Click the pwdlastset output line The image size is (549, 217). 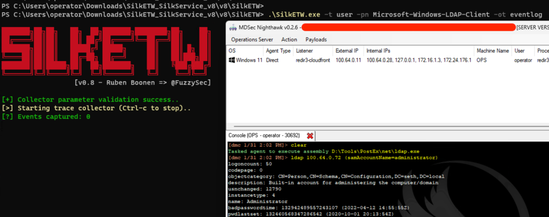[311, 214]
